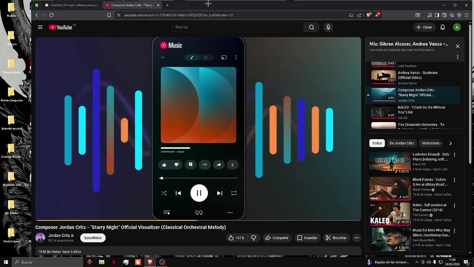Viewport: 474px width, 267px height.
Task: Close the Composer Jordan Critz tab
Action: 158,5
